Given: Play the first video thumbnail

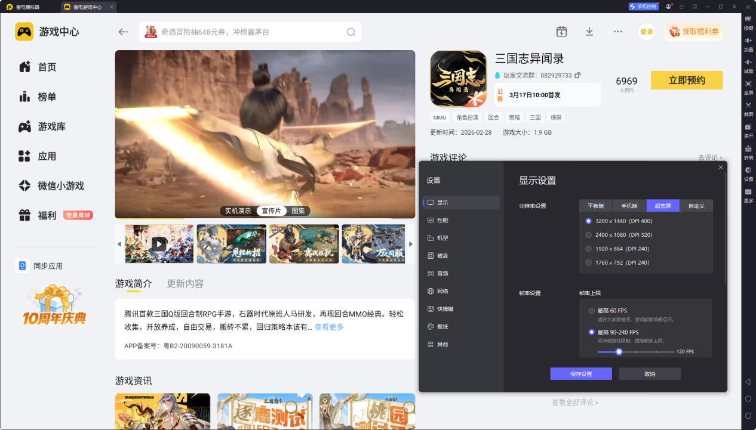Looking at the screenshot, I should pyautogui.click(x=159, y=244).
